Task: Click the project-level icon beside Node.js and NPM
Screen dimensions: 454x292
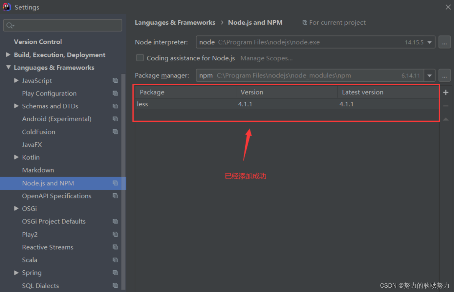Action: click(115, 183)
